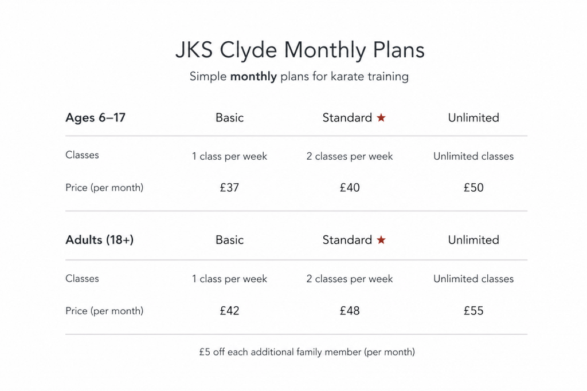Click "Price (per month)" label in Adults section
Image resolution: width=587 pixels, height=391 pixels.
[x=104, y=311]
